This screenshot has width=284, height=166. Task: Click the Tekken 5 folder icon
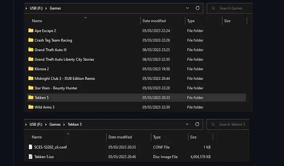(x=31, y=97)
